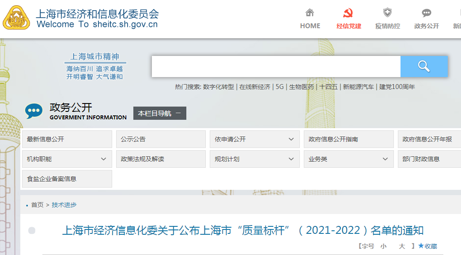Select the HOME menu label
461x255 pixels.
pyautogui.click(x=310, y=26)
